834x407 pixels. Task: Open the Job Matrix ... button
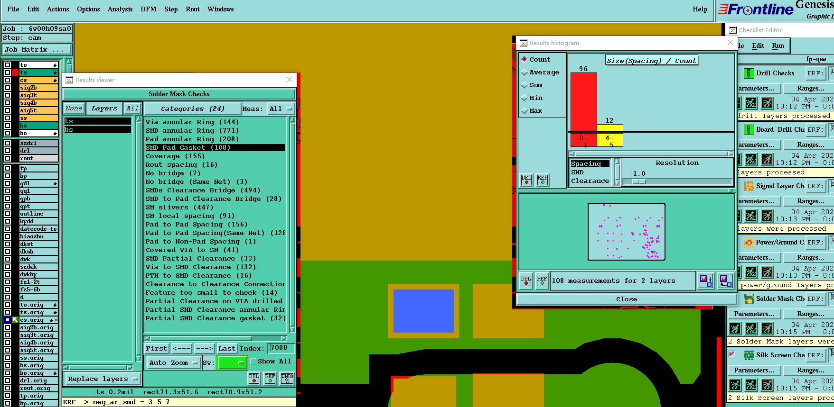coord(37,49)
